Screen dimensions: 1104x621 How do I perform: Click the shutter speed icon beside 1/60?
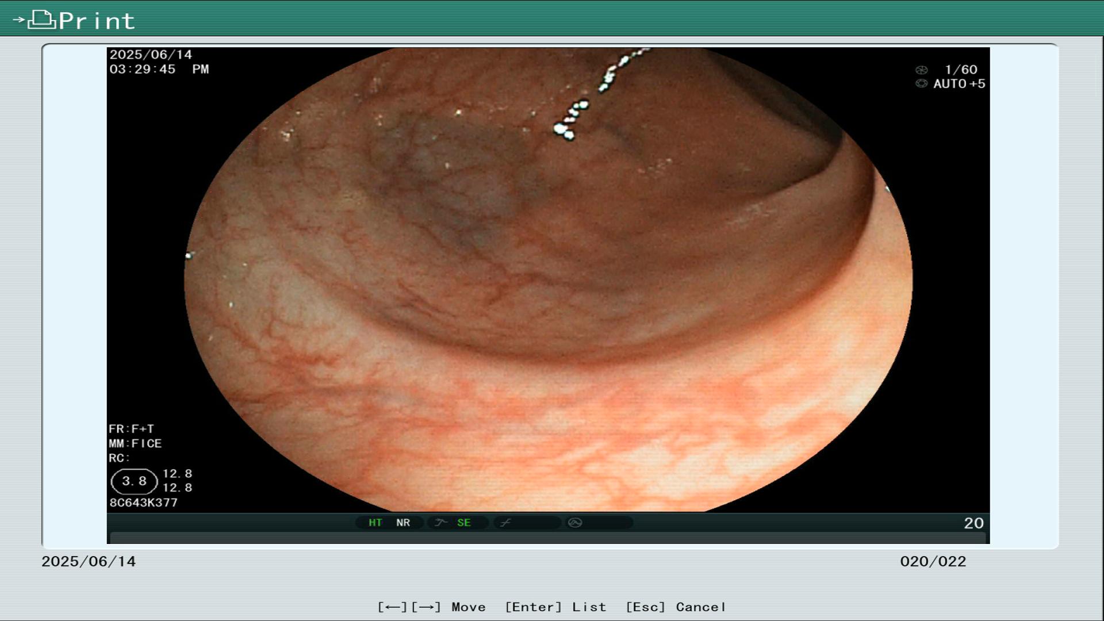pos(922,70)
